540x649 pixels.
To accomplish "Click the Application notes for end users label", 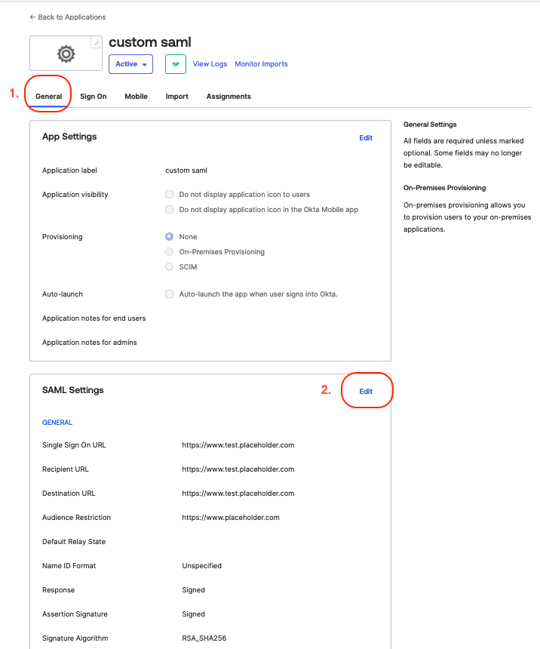I will point(94,318).
